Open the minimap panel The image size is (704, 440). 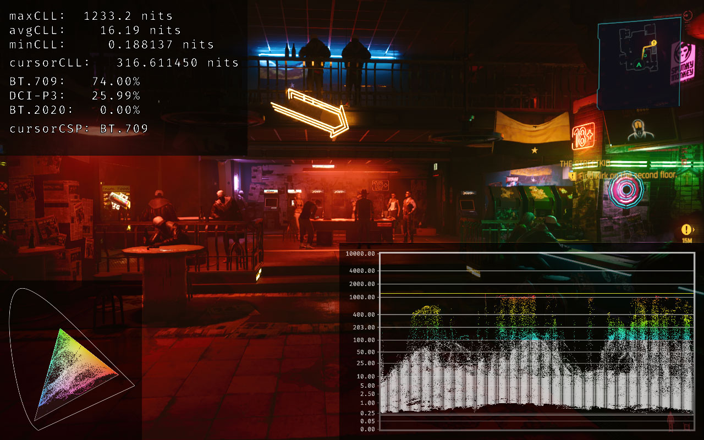(639, 62)
